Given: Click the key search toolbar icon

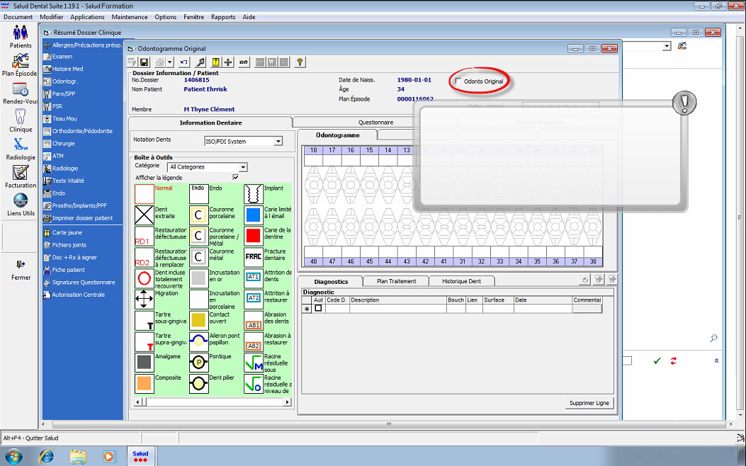Looking at the screenshot, I should coord(200,62).
